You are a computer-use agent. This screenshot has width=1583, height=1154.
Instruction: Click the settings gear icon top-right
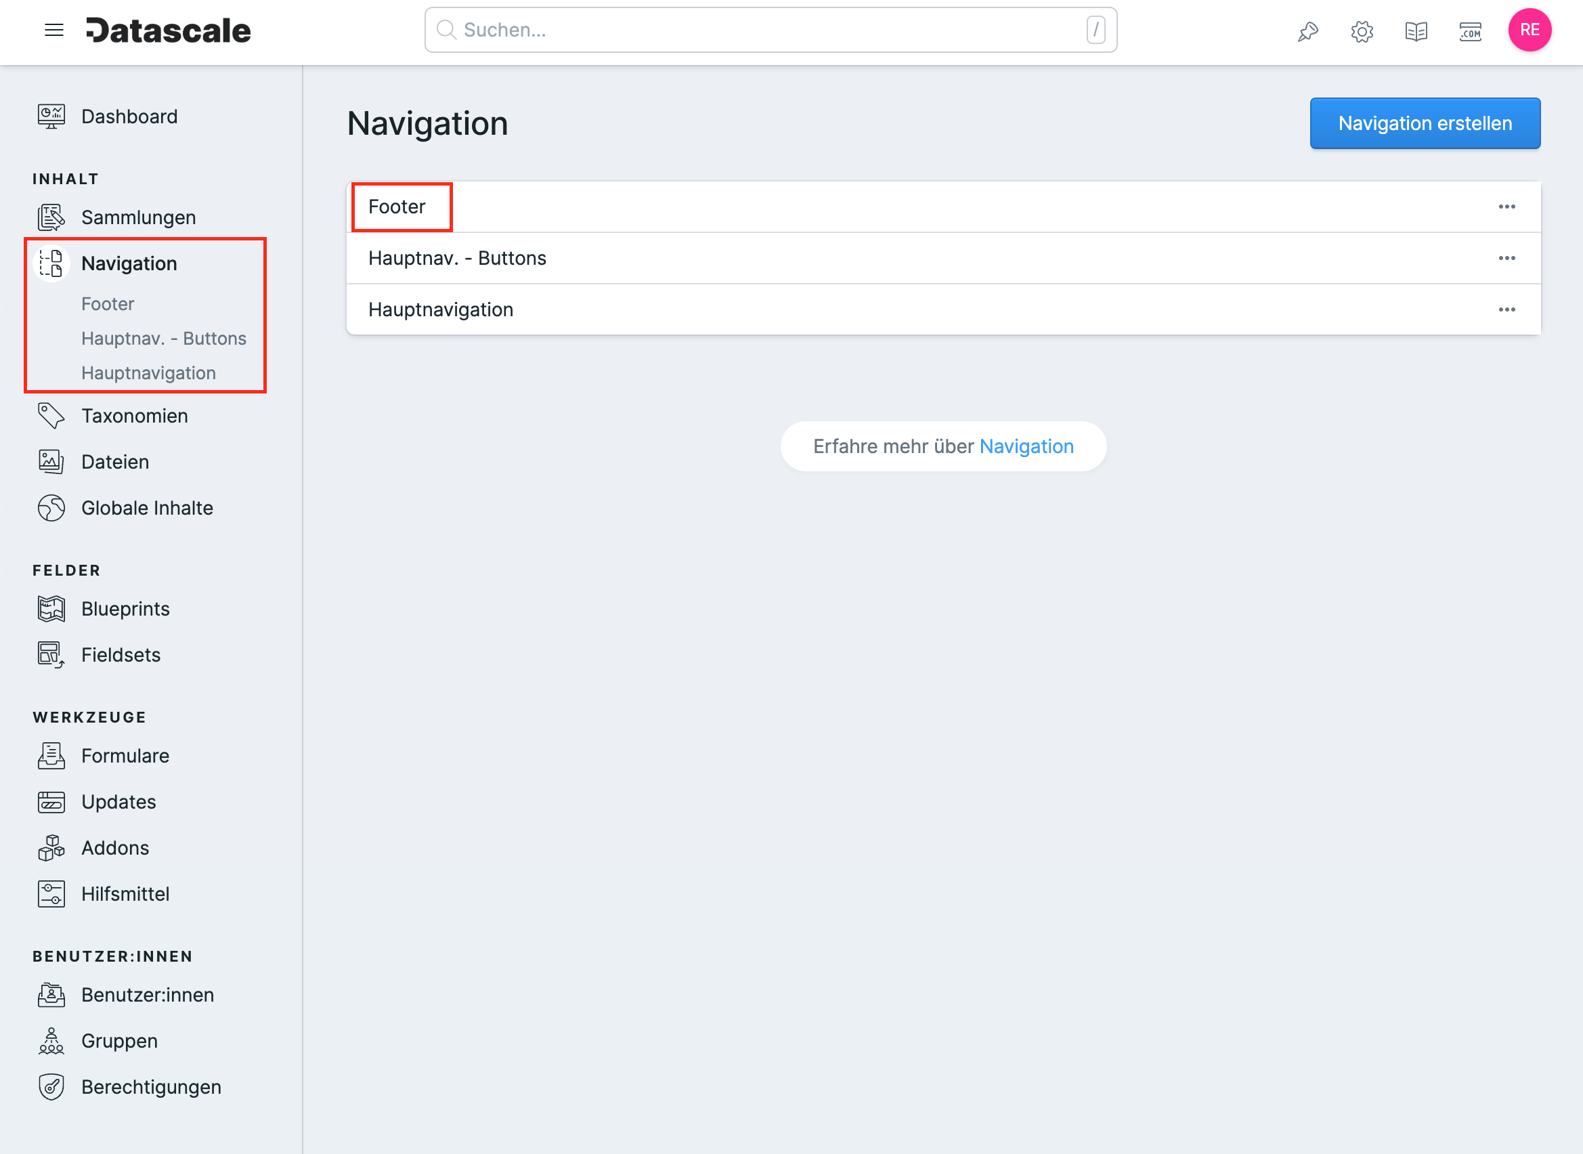pyautogui.click(x=1363, y=32)
